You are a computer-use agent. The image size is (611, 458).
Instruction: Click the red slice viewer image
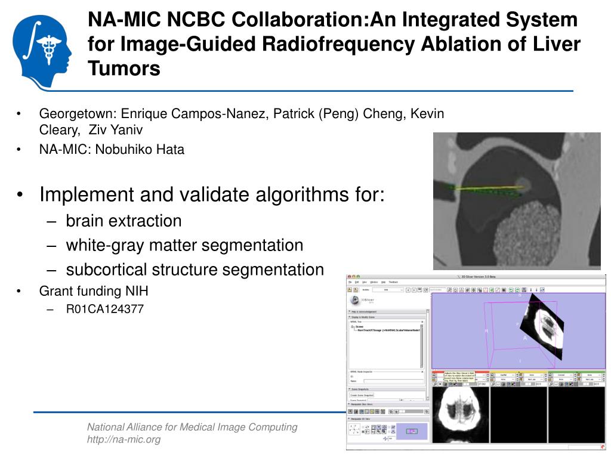click(461, 415)
